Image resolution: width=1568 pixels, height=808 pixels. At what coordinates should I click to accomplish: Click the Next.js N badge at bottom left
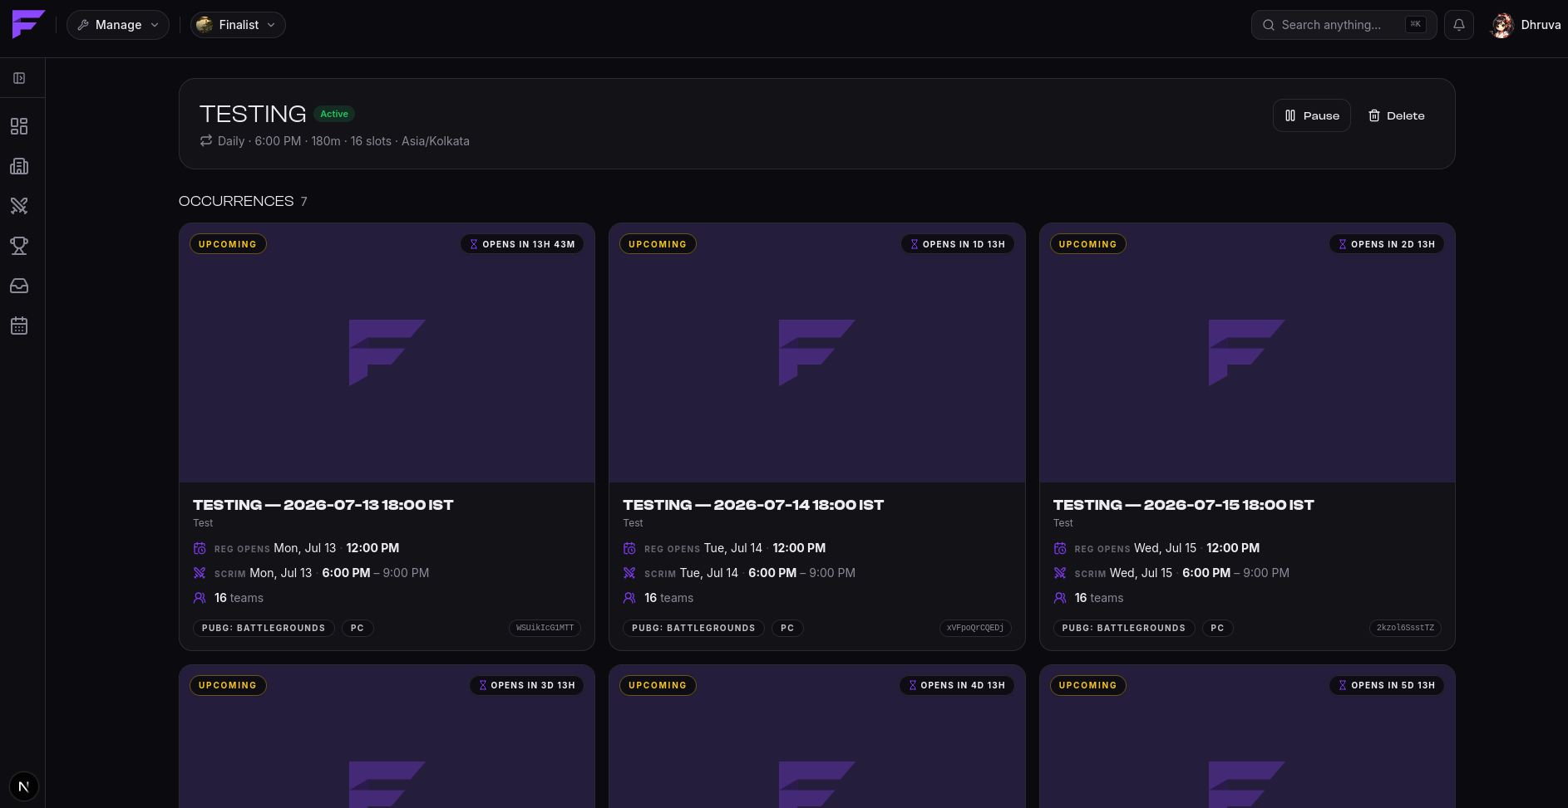(x=23, y=786)
